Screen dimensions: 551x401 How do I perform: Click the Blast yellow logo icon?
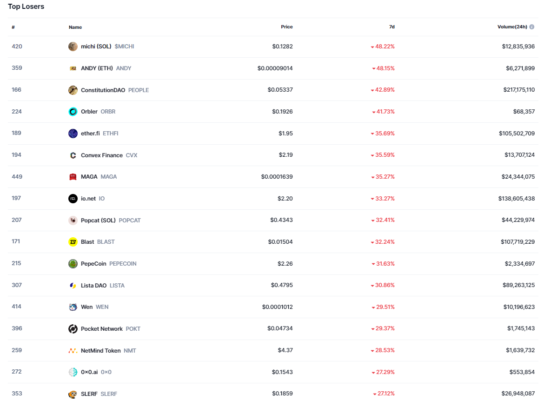pyautogui.click(x=73, y=242)
